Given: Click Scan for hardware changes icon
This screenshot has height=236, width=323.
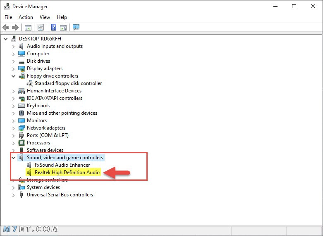Looking at the screenshot, I should coord(76,27).
